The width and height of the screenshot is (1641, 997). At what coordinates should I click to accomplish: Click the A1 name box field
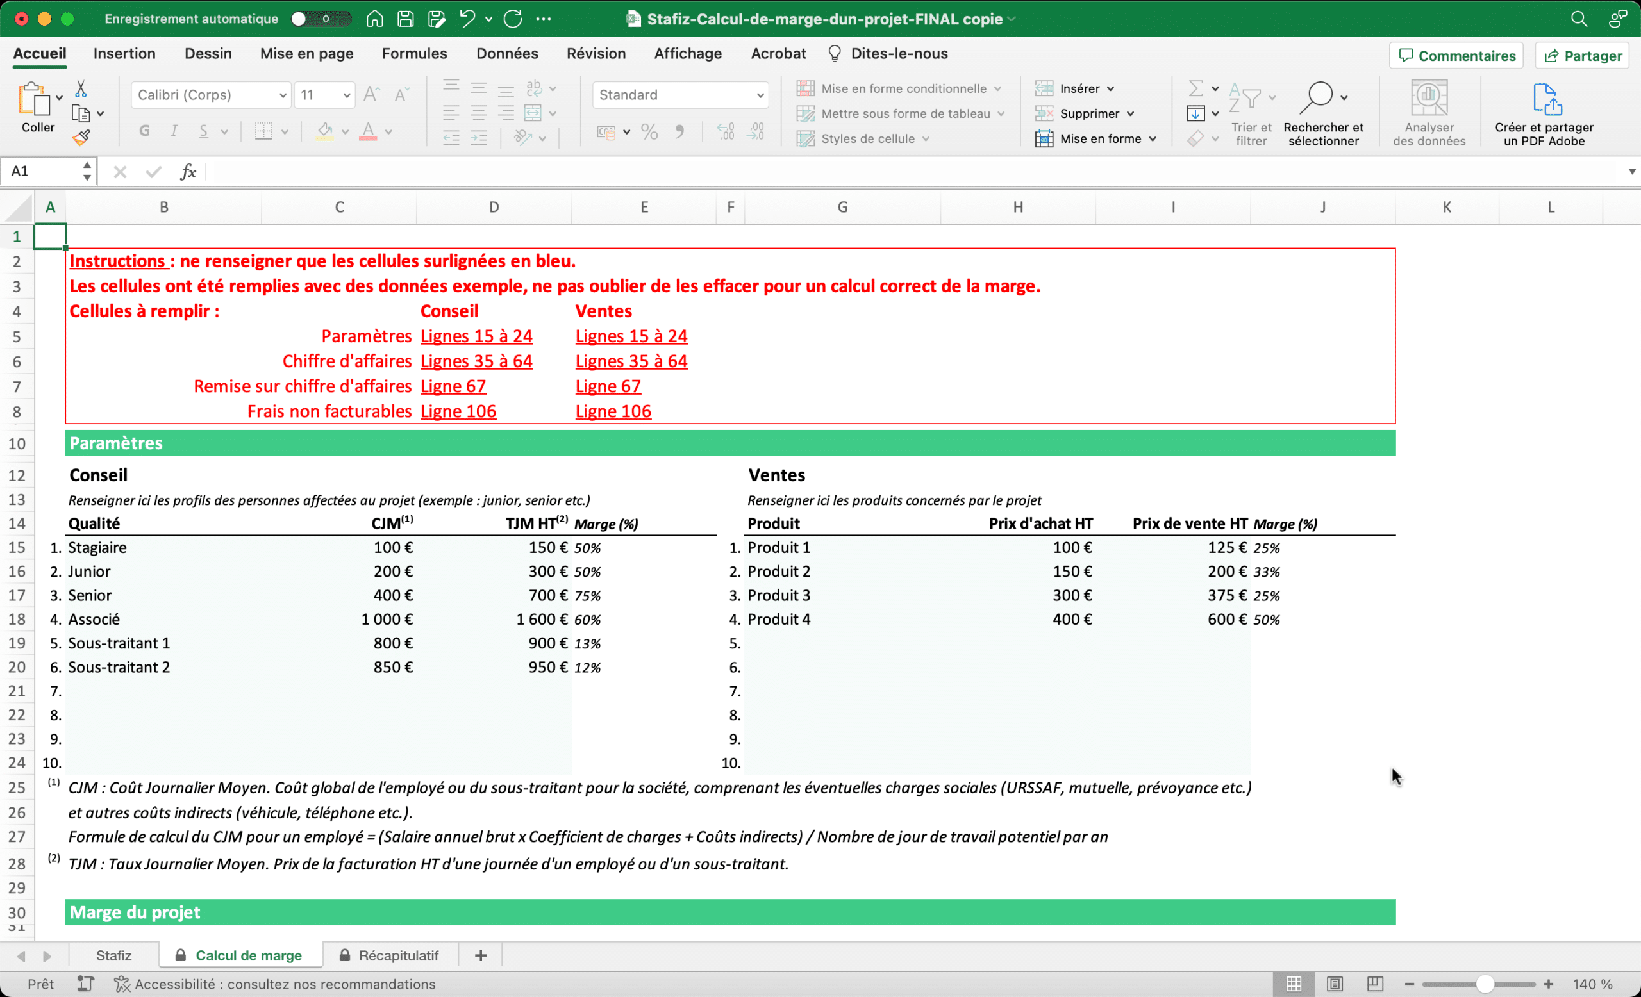pyautogui.click(x=41, y=172)
